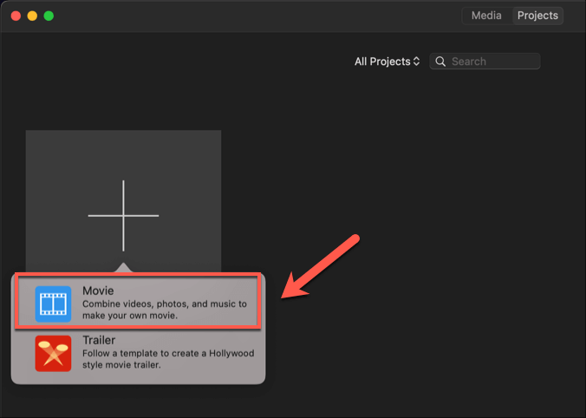The image size is (586, 418).
Task: Choose Trailer from the popup menu
Action: [138, 353]
